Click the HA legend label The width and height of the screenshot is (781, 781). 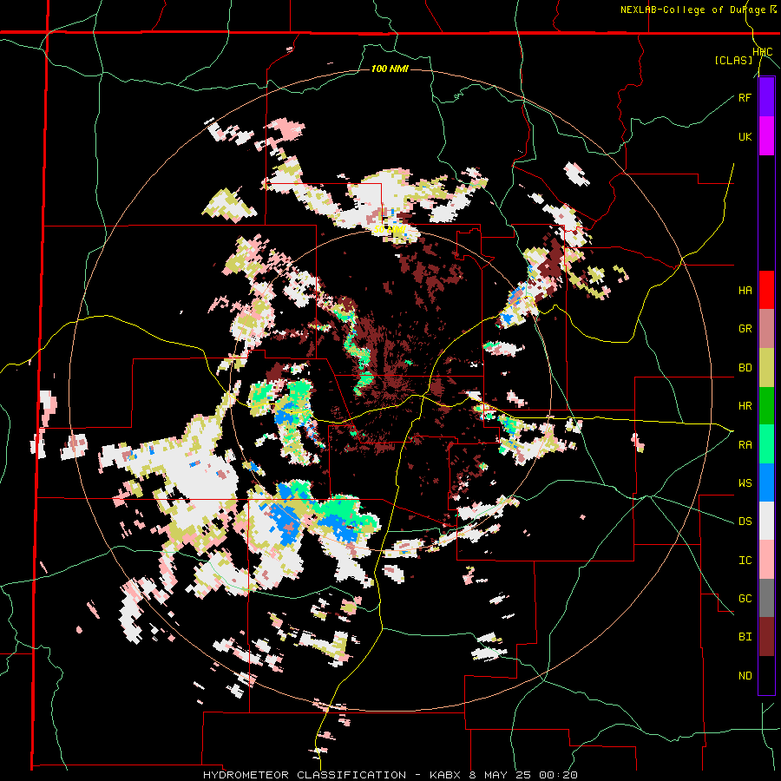[x=745, y=291]
